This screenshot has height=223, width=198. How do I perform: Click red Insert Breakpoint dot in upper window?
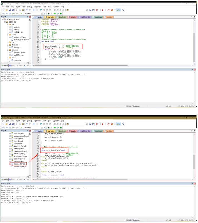(102, 10)
